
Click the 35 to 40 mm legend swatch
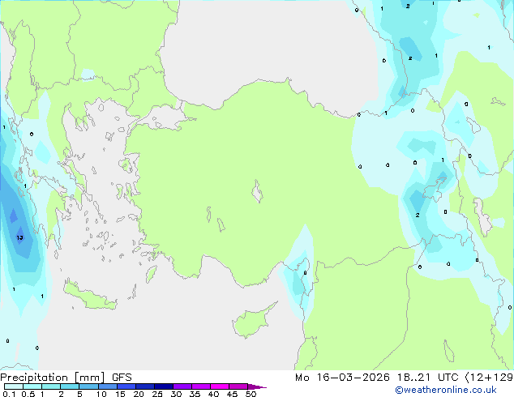[x=201, y=386]
